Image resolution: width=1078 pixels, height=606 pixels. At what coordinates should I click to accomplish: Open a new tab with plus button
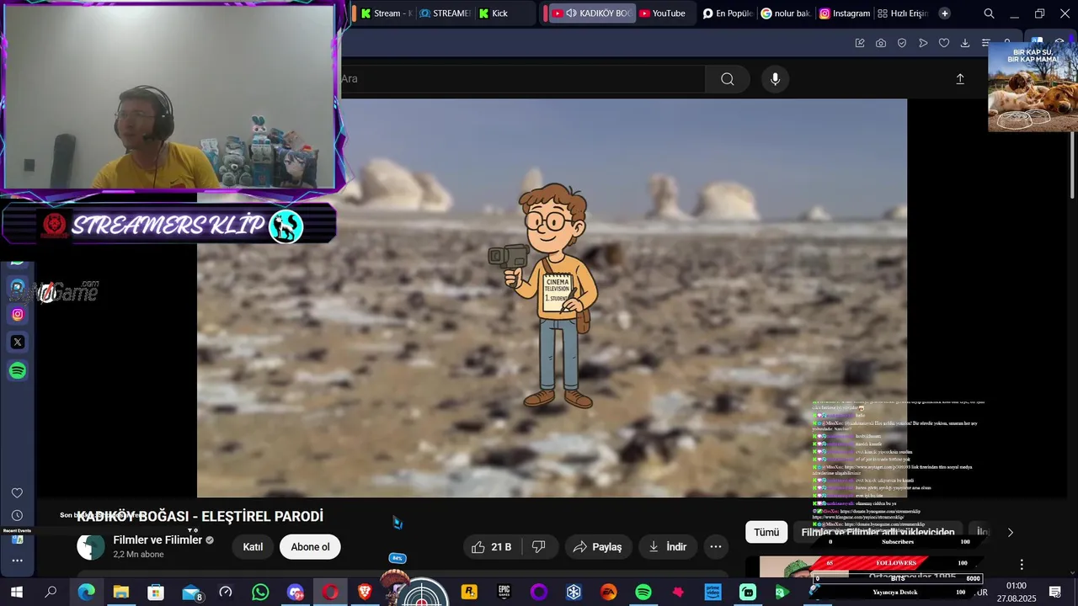point(945,13)
